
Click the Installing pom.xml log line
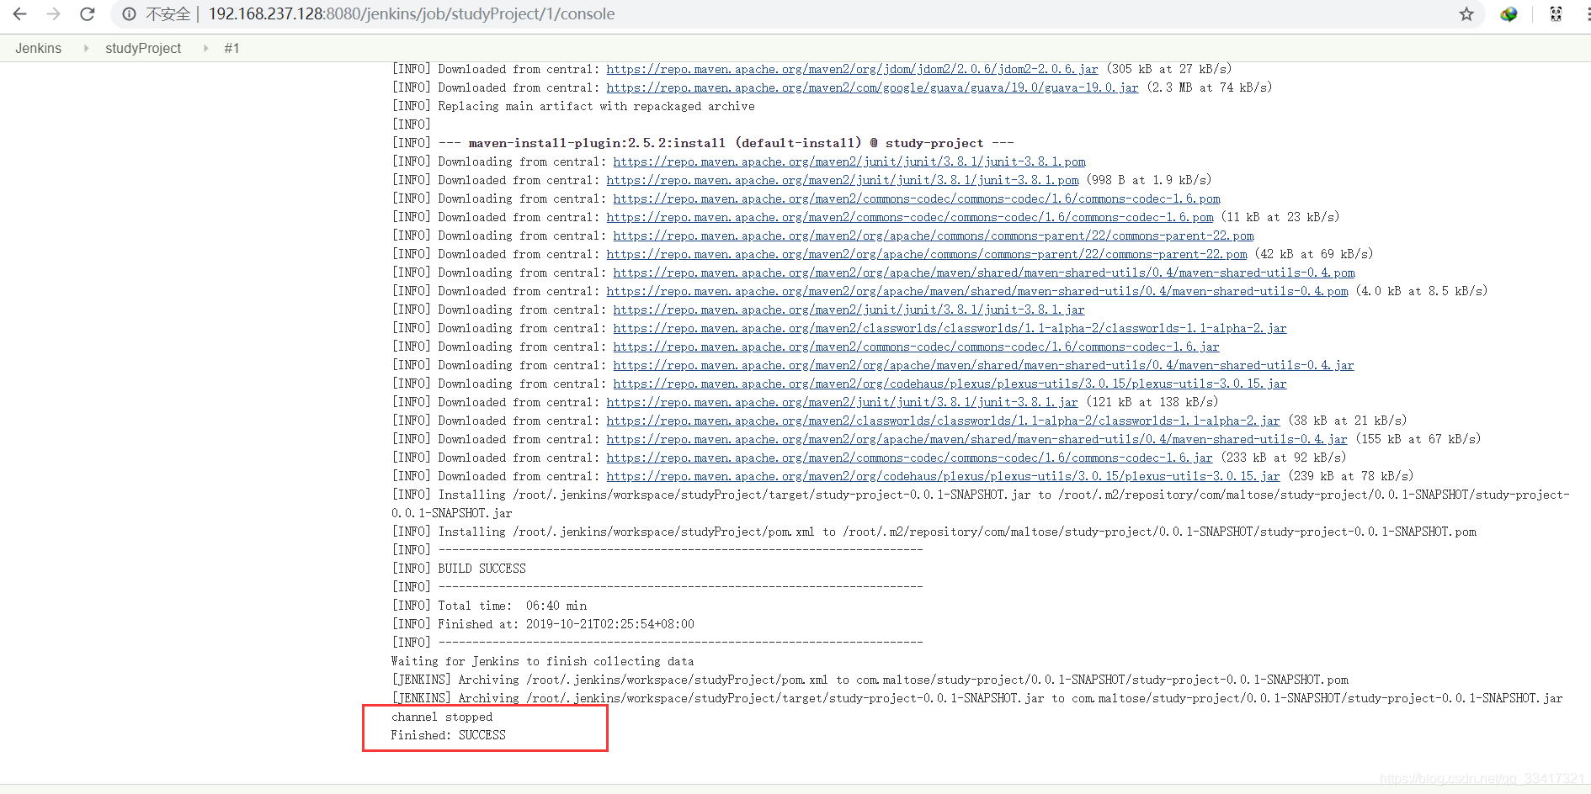pos(934,532)
